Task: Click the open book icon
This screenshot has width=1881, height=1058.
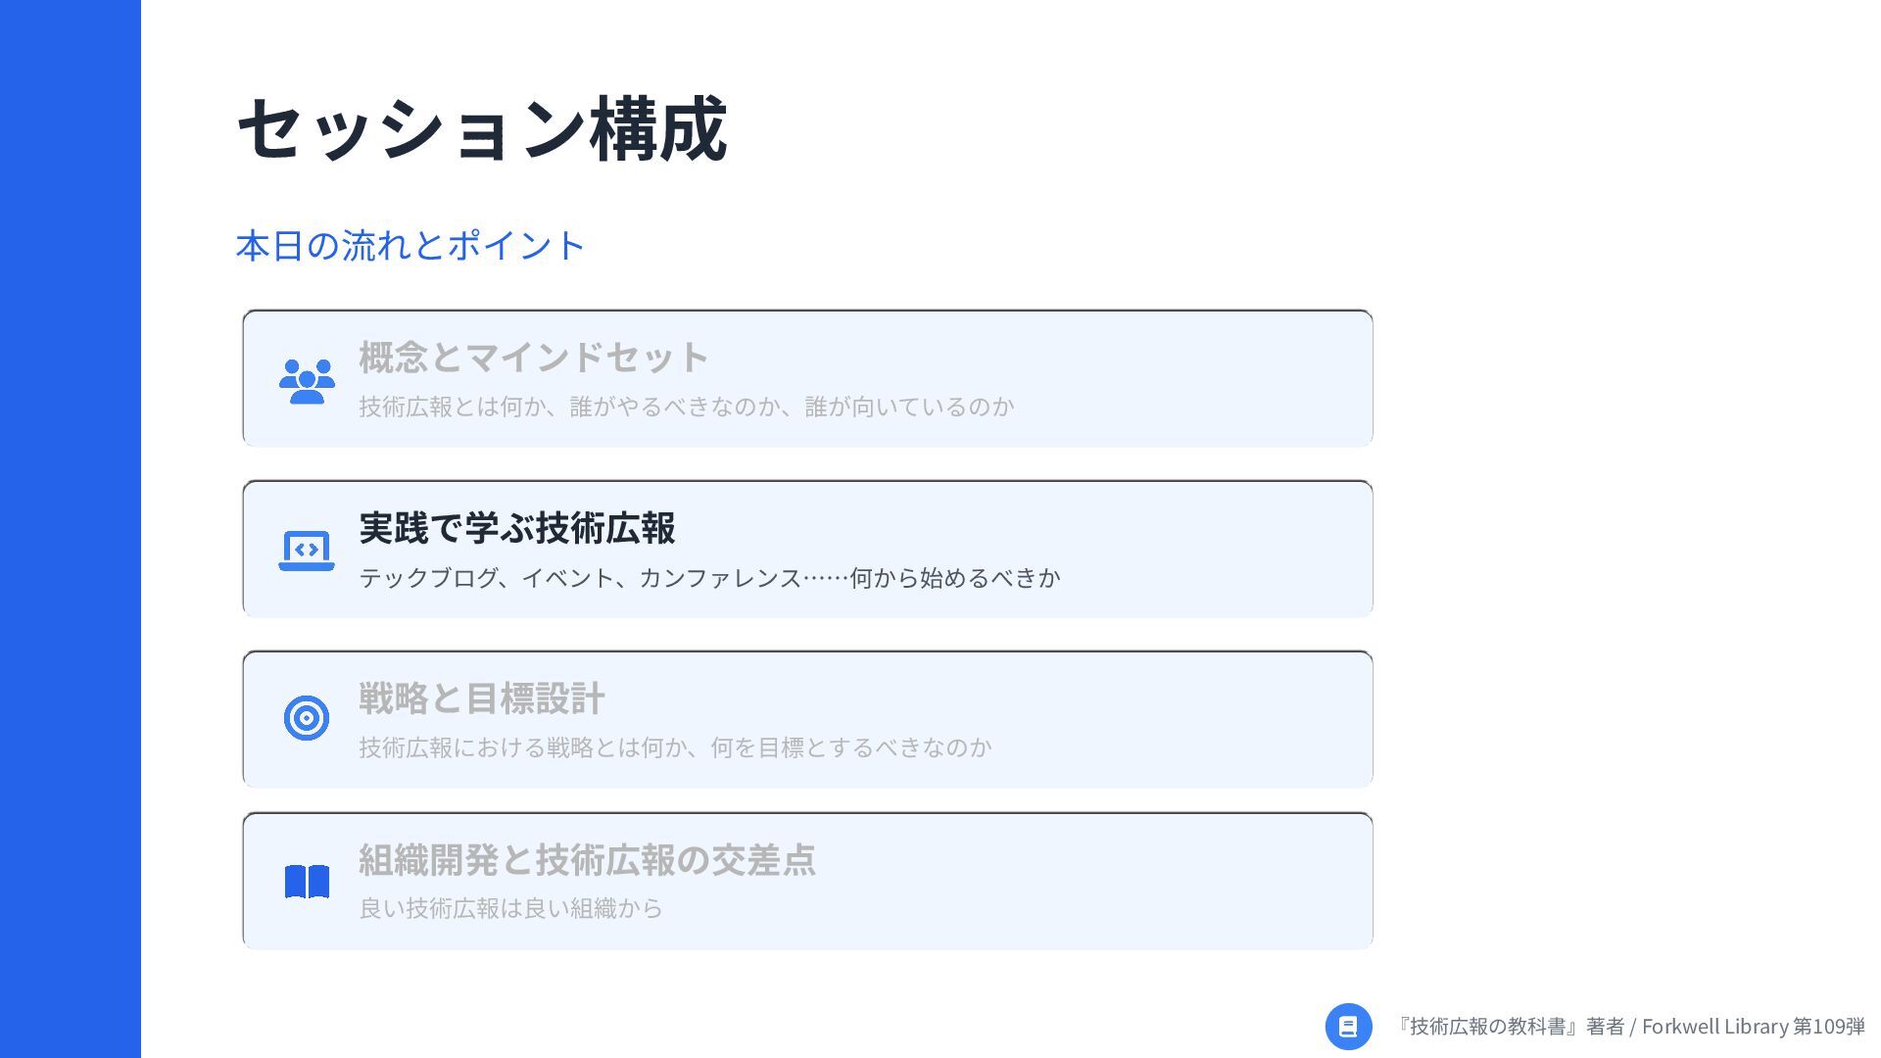Action: tap(307, 882)
